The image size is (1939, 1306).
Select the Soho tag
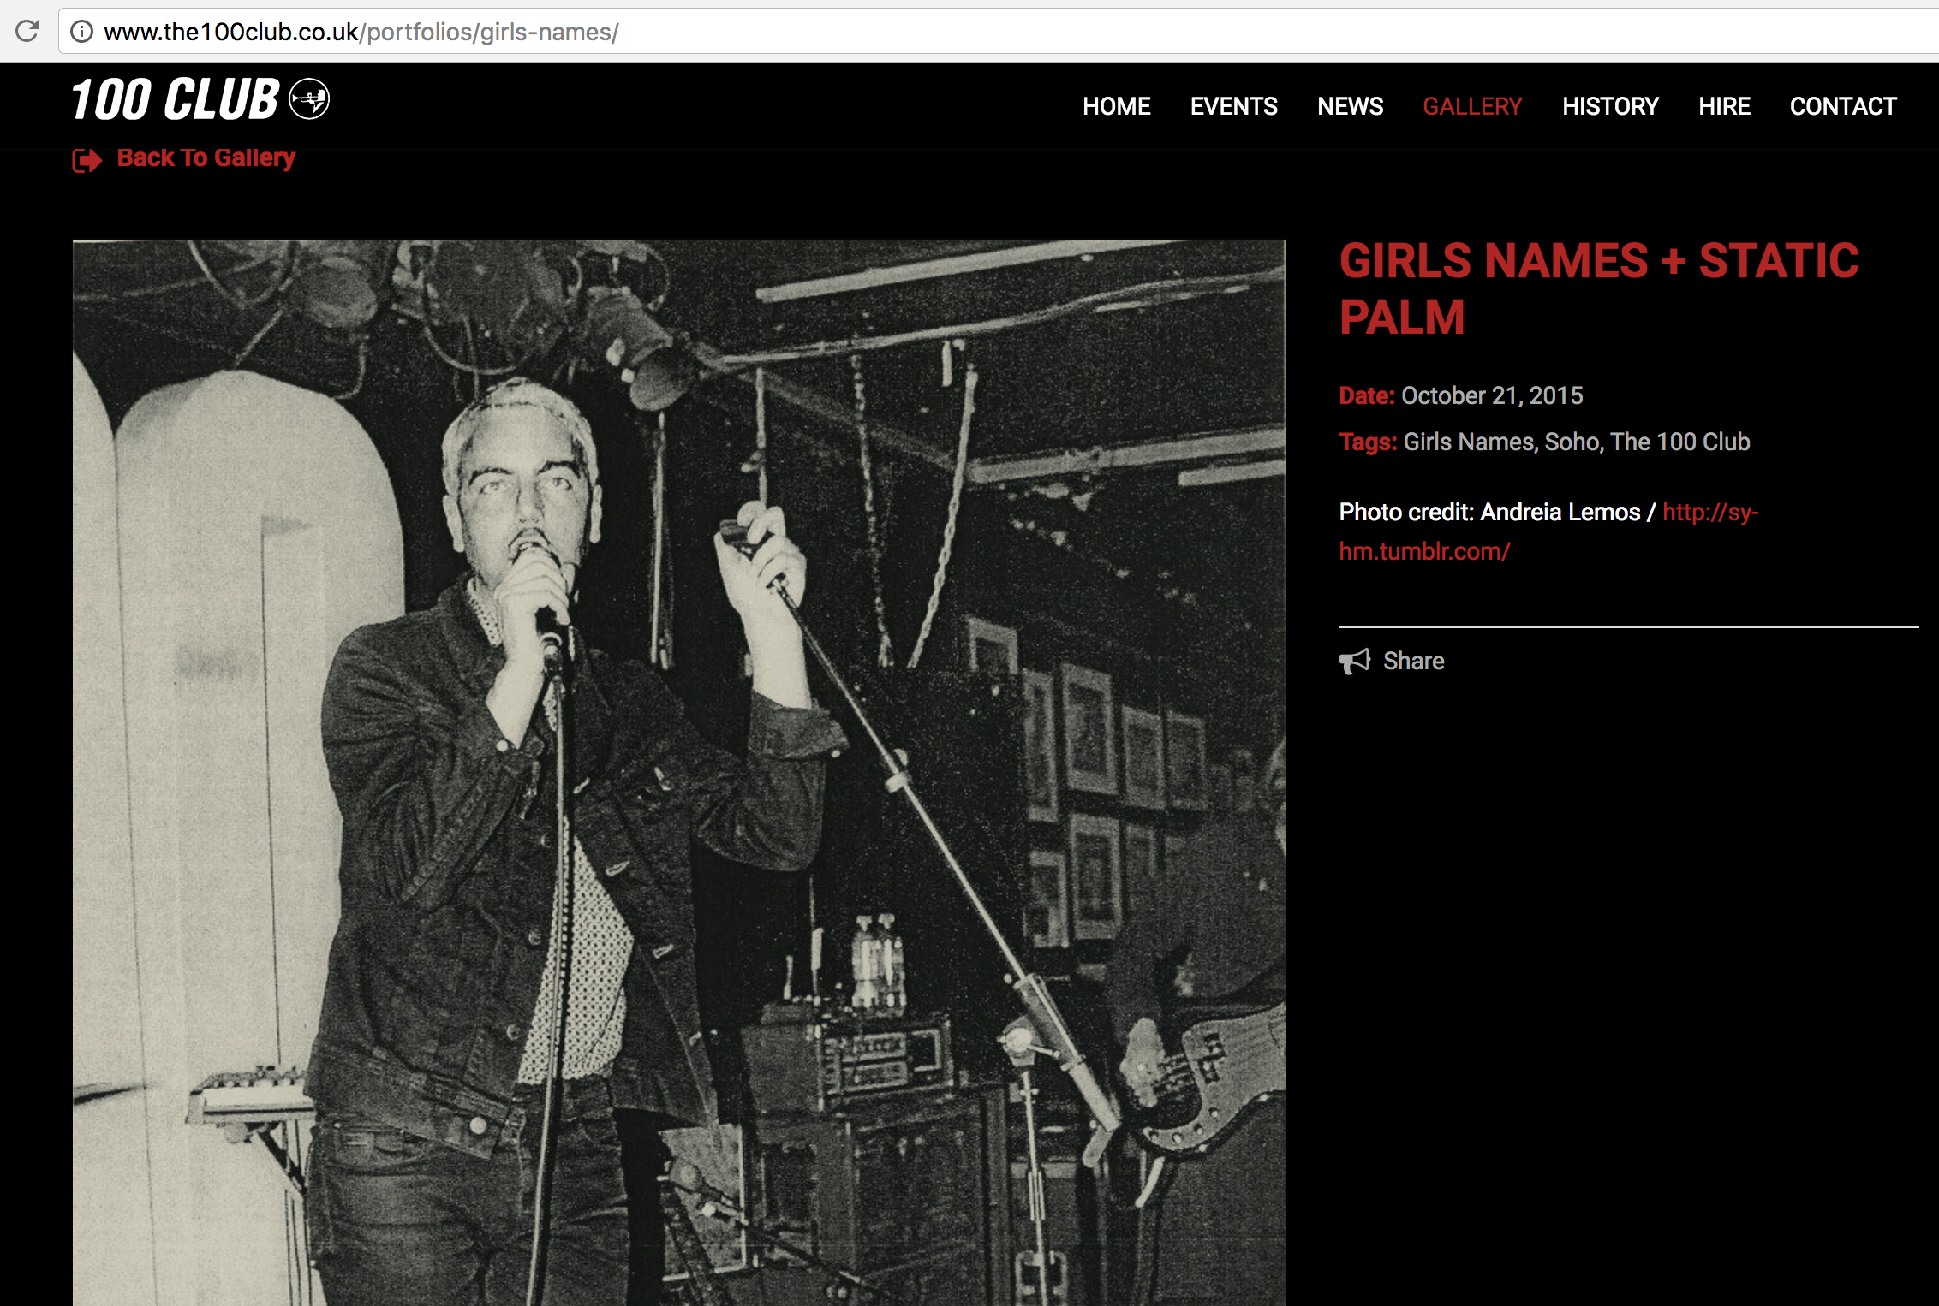coord(1572,442)
